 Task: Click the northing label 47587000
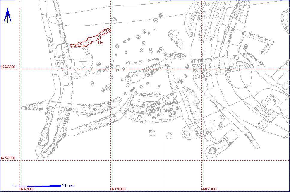(8, 158)
